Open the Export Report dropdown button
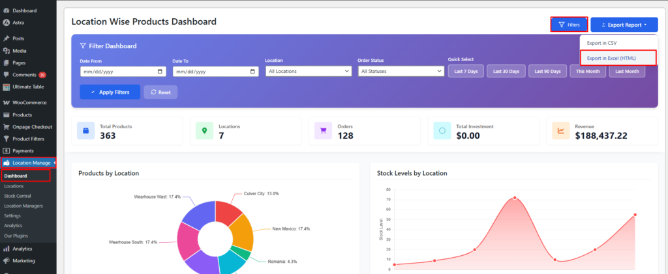Viewport: 668px width, 274px height. tap(624, 25)
